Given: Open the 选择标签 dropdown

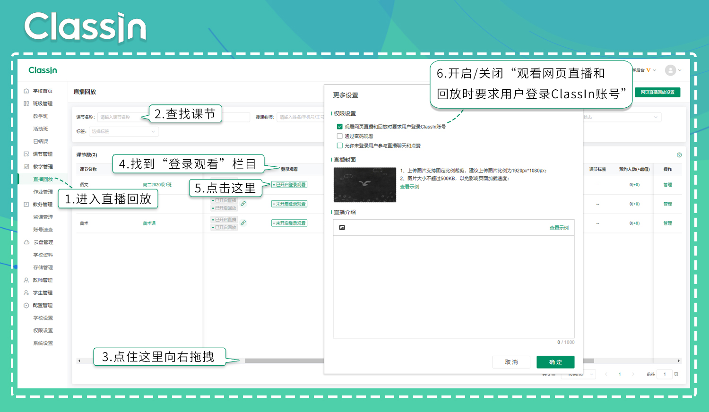Looking at the screenshot, I should click(x=123, y=131).
